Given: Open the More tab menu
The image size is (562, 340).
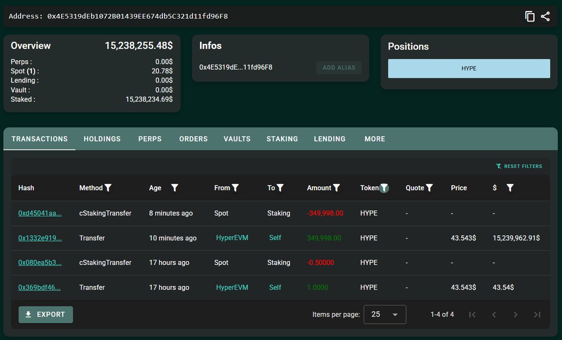Looking at the screenshot, I should 375,139.
